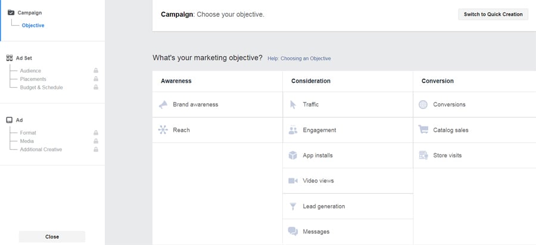Open Help: Choosing an Objective link

pos(299,58)
